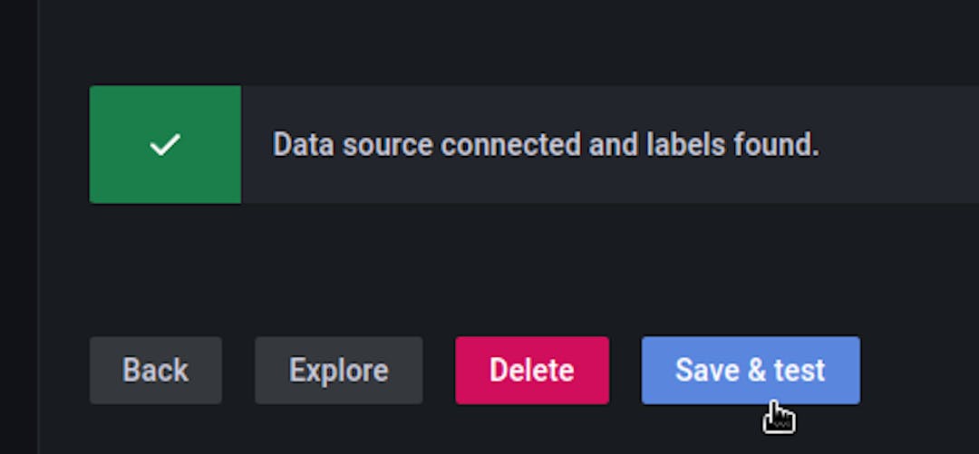This screenshot has width=979, height=454.
Task: Delete this data source
Action: tap(531, 370)
